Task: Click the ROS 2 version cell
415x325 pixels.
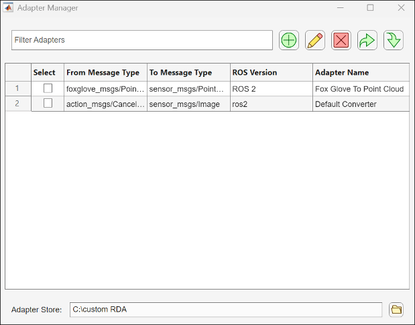Action: point(272,89)
